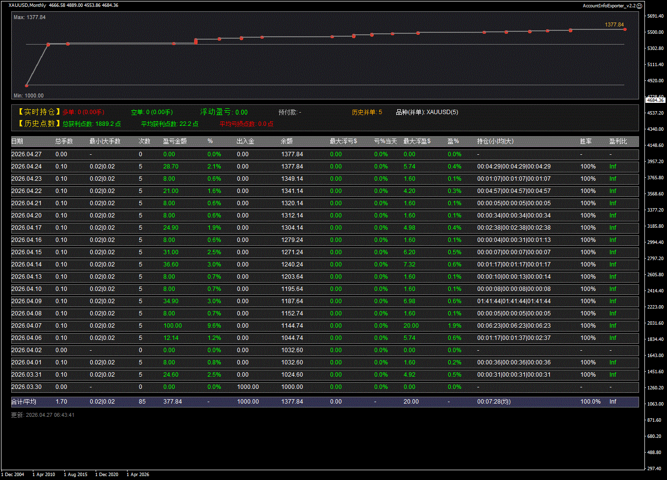Click the 盈利比 column header

point(618,142)
